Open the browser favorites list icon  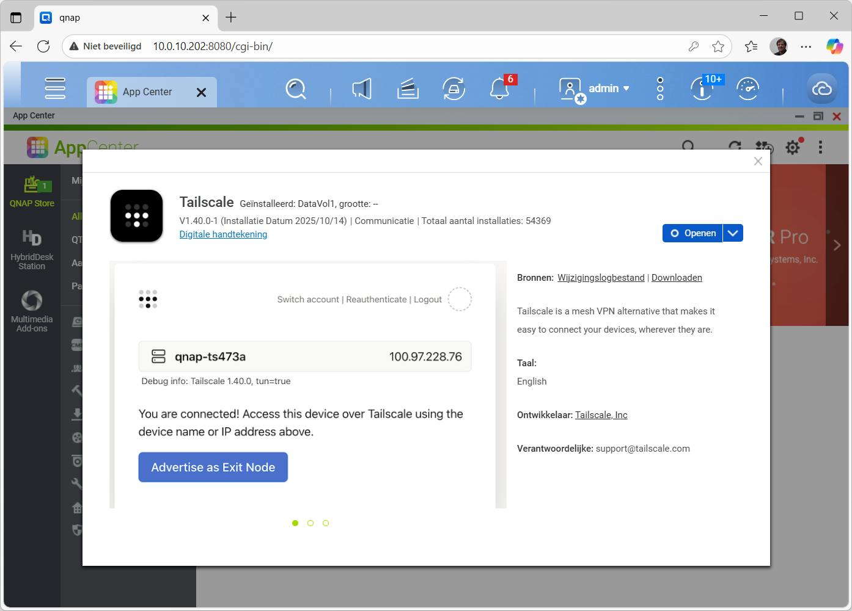tap(751, 46)
